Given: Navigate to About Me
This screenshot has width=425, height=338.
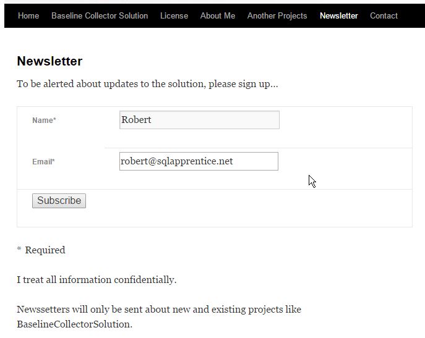Looking at the screenshot, I should pos(218,15).
